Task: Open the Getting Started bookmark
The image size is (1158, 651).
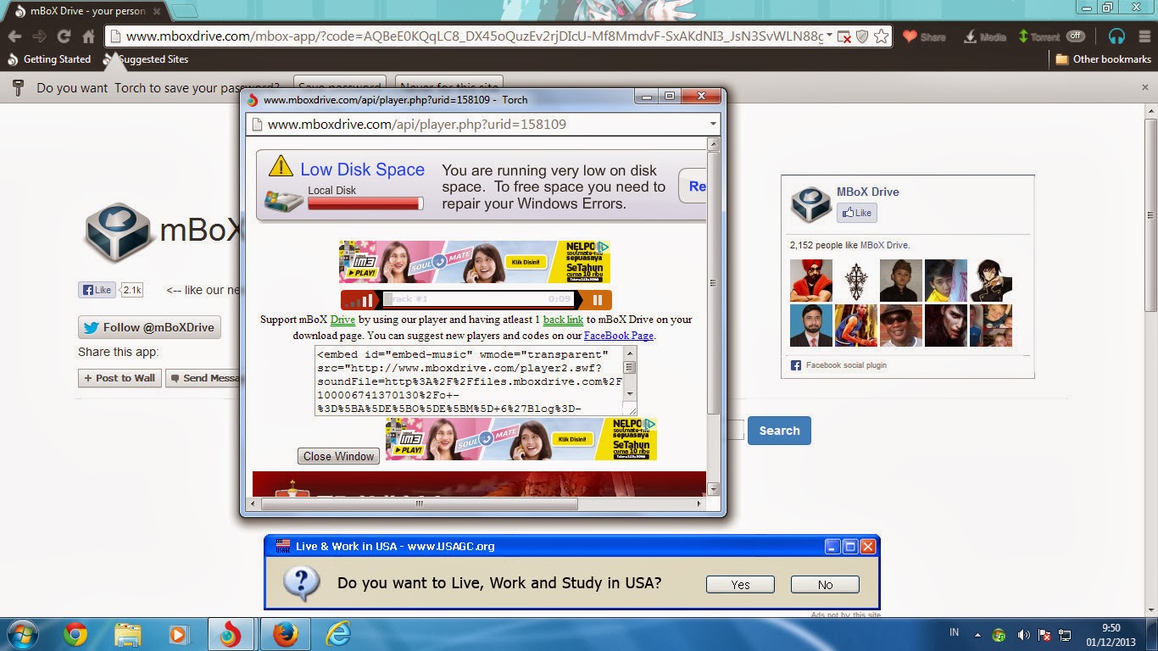Action: click(x=49, y=59)
